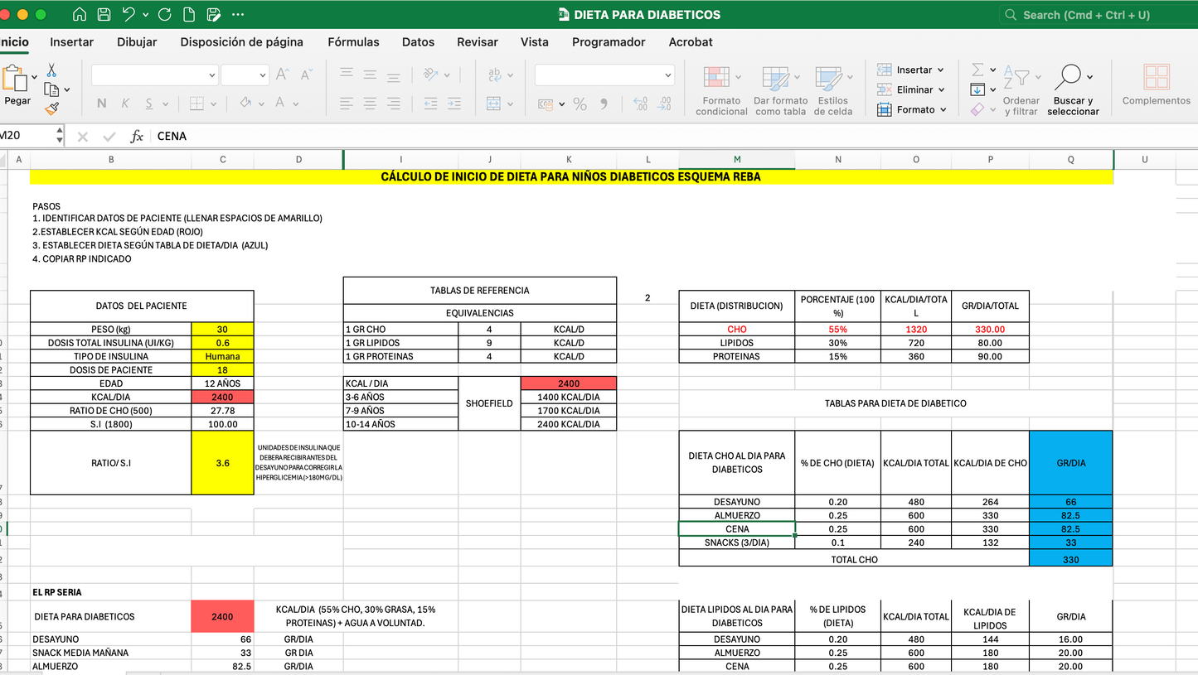Click the Cut scissors icon
This screenshot has width=1198, height=675.
[51, 70]
